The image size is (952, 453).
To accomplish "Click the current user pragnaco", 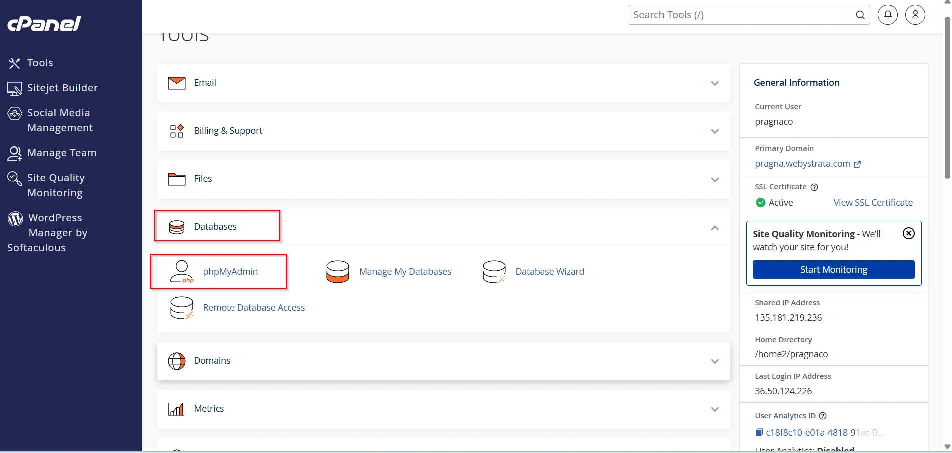I will pyautogui.click(x=774, y=122).
